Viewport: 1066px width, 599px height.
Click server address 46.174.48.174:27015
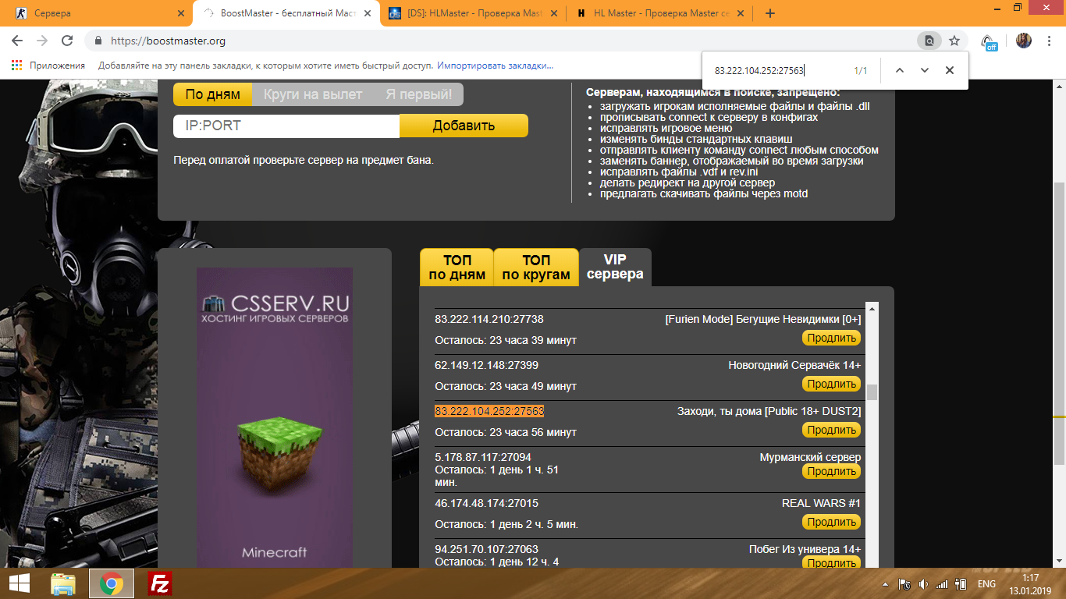click(486, 503)
